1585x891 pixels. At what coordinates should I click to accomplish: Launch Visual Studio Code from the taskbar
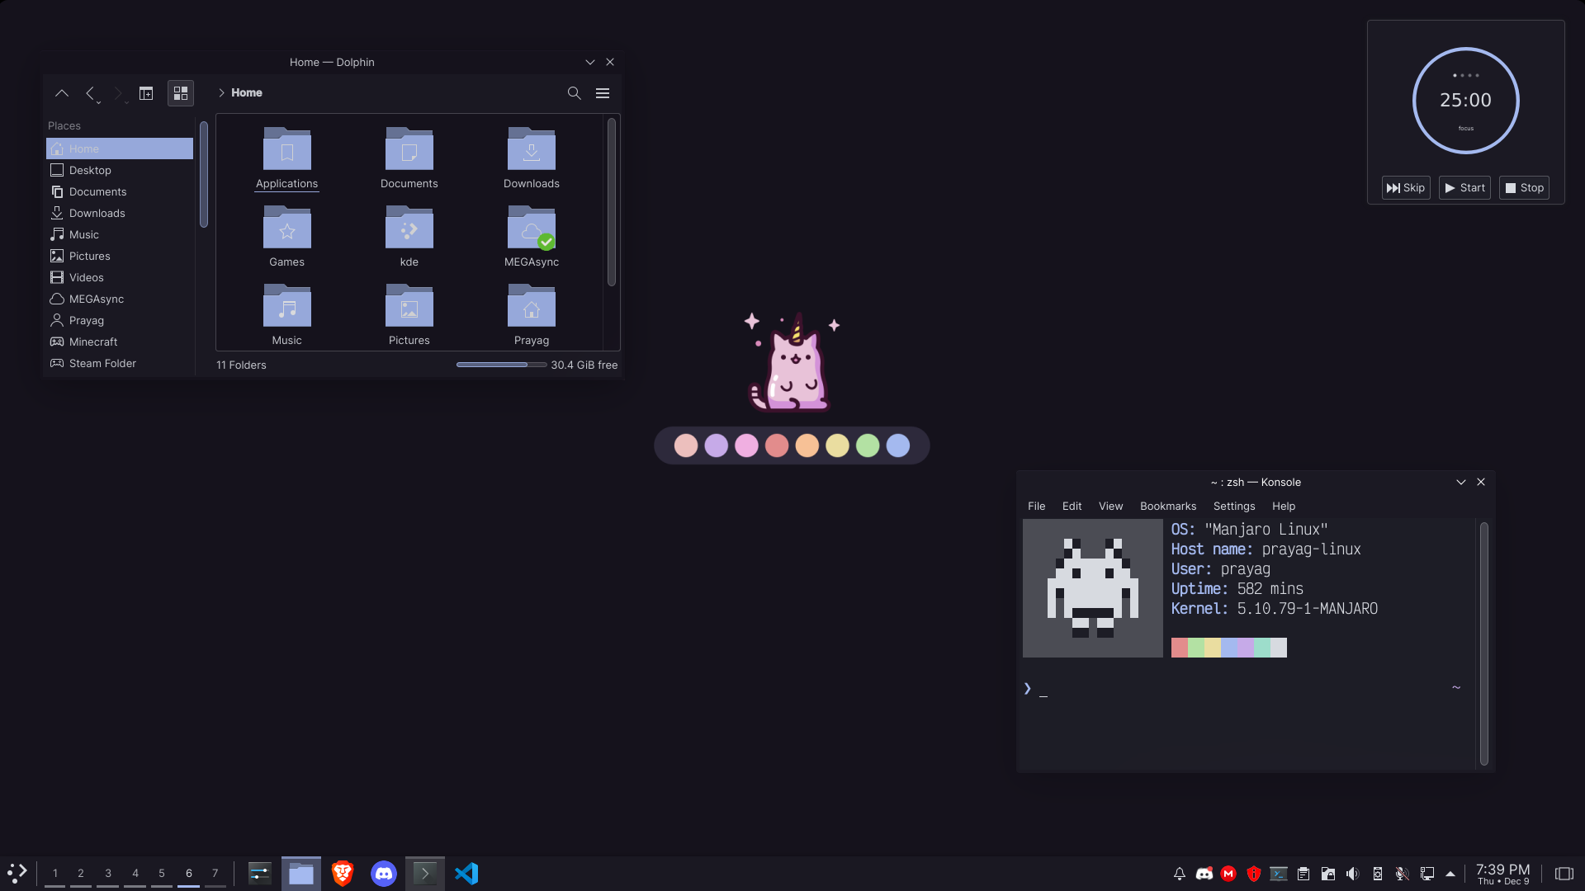pyautogui.click(x=467, y=873)
